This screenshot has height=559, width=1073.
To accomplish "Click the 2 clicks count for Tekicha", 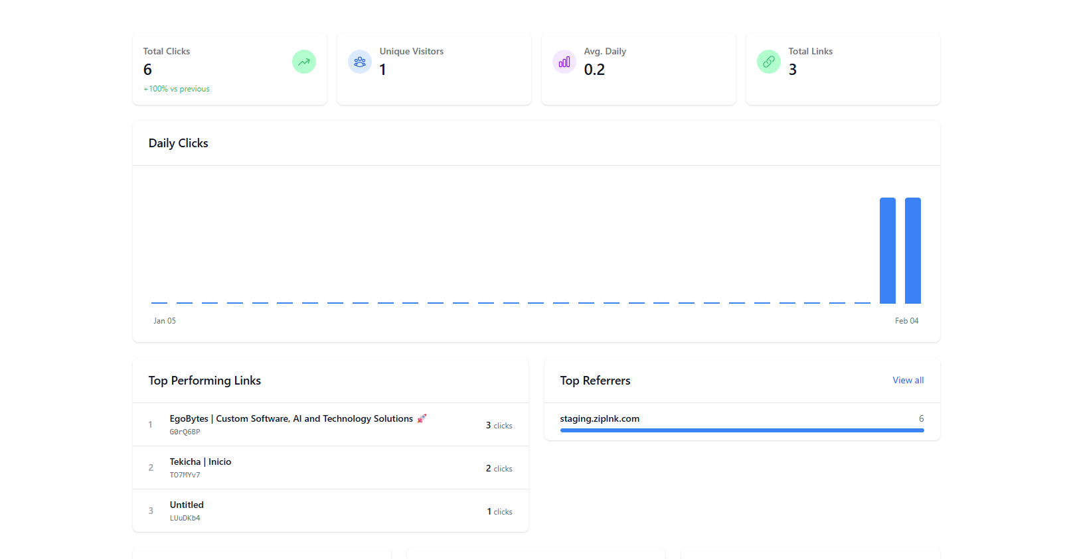I will (499, 468).
